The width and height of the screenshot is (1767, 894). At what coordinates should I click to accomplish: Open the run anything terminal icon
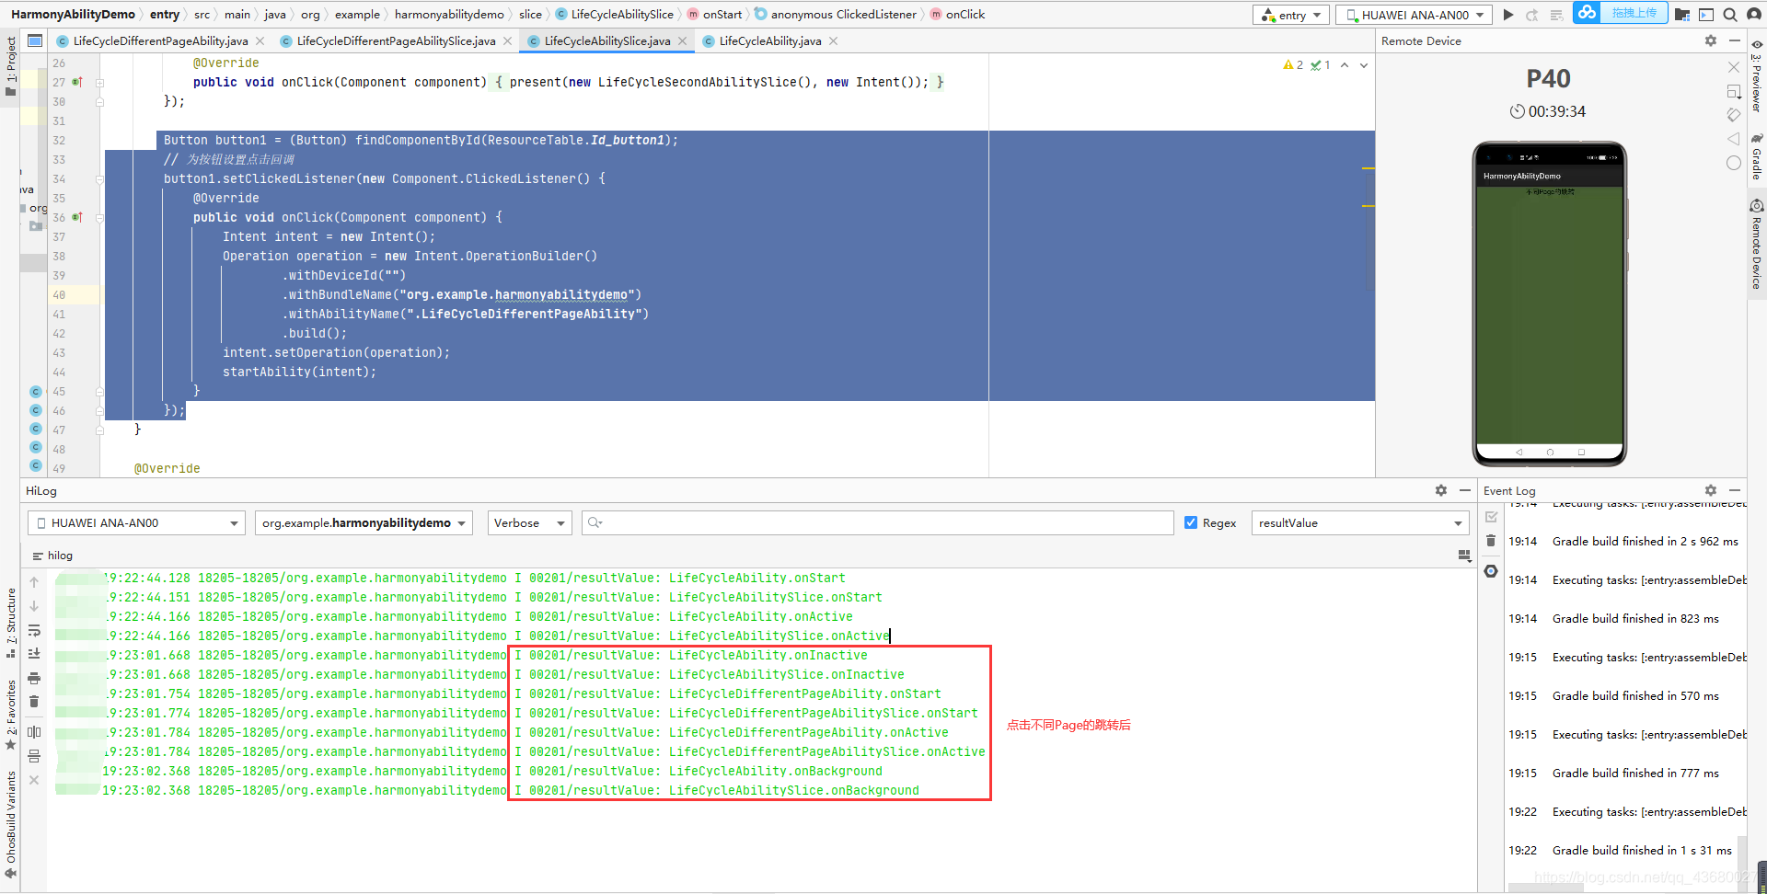[1706, 15]
